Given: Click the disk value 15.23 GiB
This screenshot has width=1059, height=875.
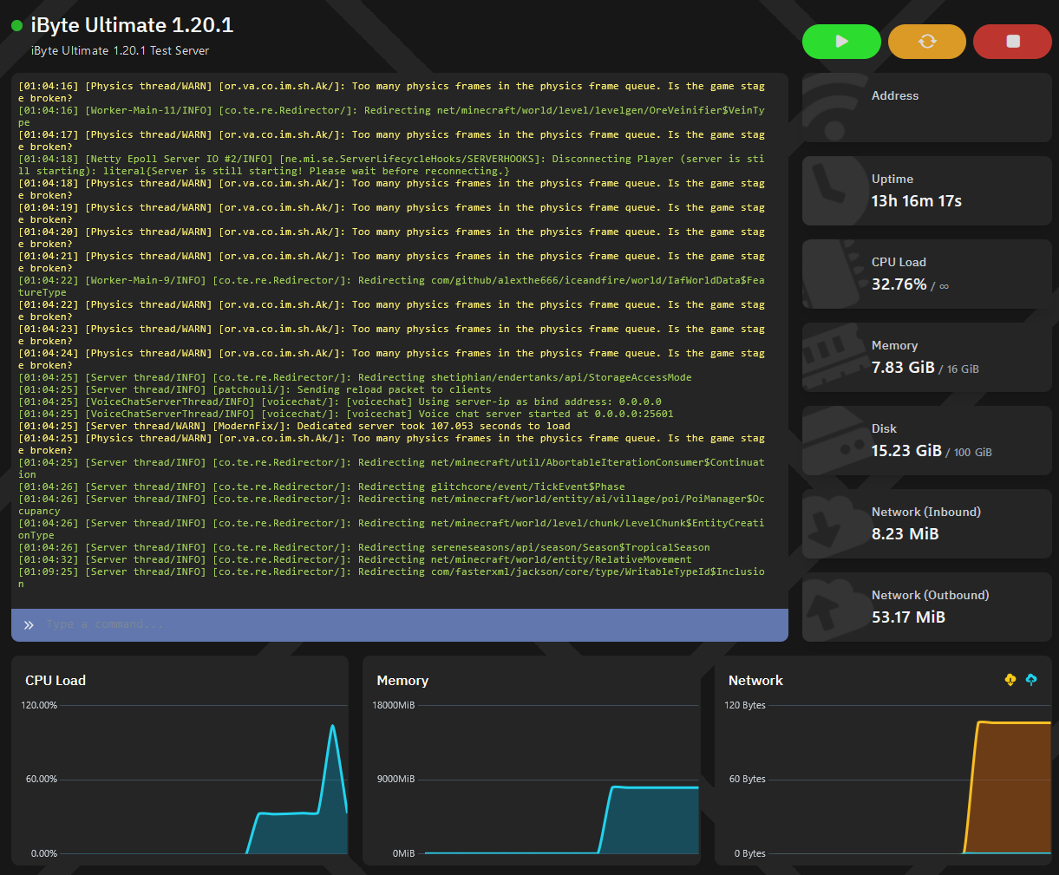Looking at the screenshot, I should click(906, 451).
